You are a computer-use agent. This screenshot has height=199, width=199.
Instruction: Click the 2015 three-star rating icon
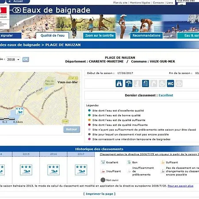pos(26,170)
